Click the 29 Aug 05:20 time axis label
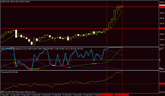 tap(67, 95)
